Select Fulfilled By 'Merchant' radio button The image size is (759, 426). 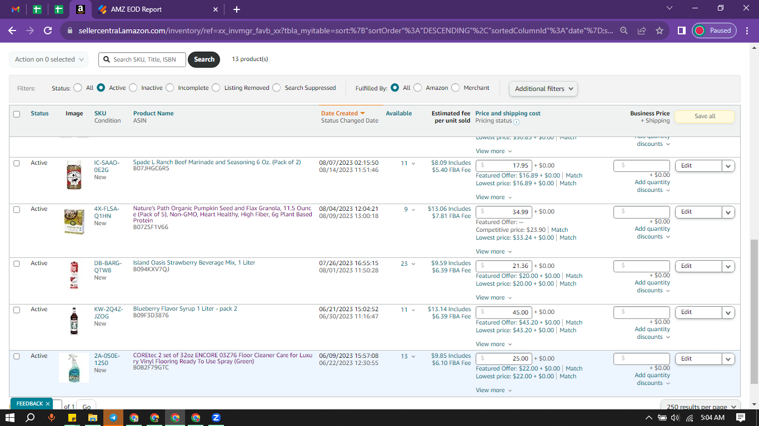coord(456,88)
